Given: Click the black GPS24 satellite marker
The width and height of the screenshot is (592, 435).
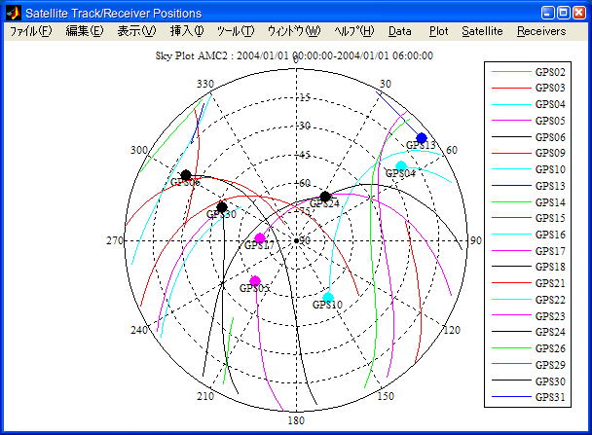Looking at the screenshot, I should point(325,197).
